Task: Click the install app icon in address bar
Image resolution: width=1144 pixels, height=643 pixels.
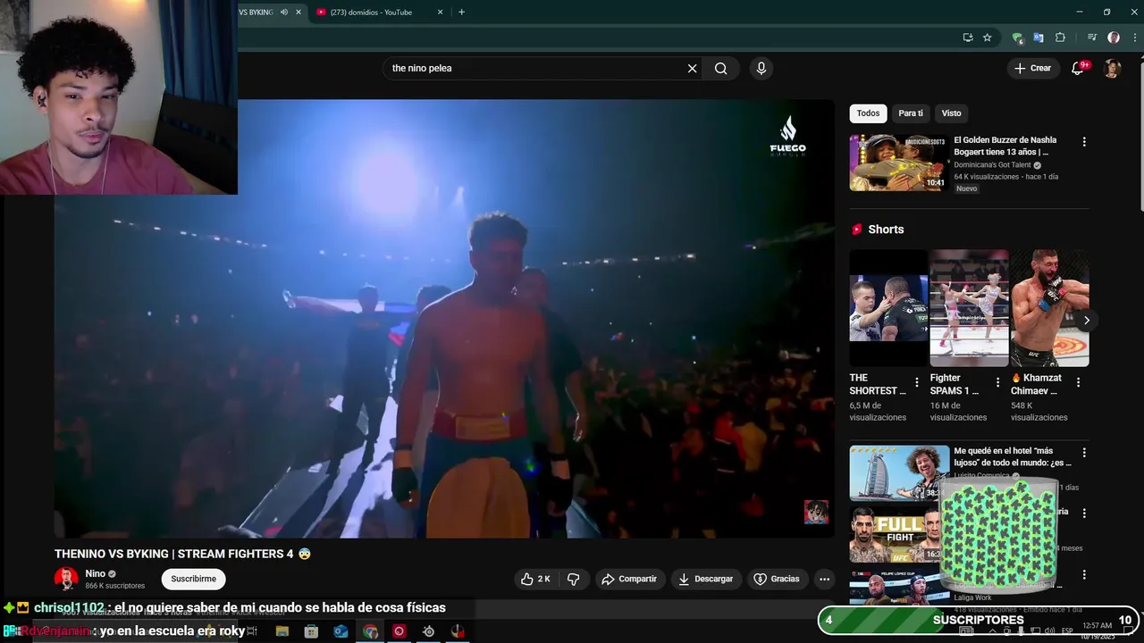Action: click(968, 38)
